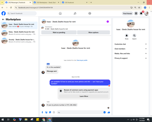
Task: Open the account profile picture menu
Action: 147,13
